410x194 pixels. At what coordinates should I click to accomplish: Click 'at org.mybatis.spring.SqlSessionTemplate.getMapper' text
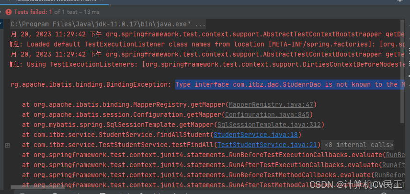(x=118, y=125)
